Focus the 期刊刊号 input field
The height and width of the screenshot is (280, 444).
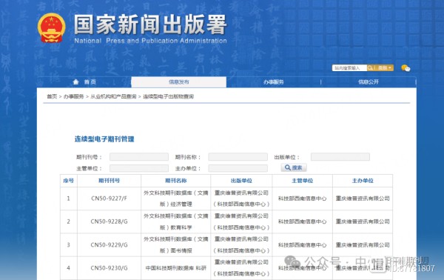(x=139, y=157)
